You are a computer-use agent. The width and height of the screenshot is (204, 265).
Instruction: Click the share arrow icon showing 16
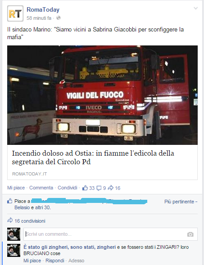coord(111,188)
